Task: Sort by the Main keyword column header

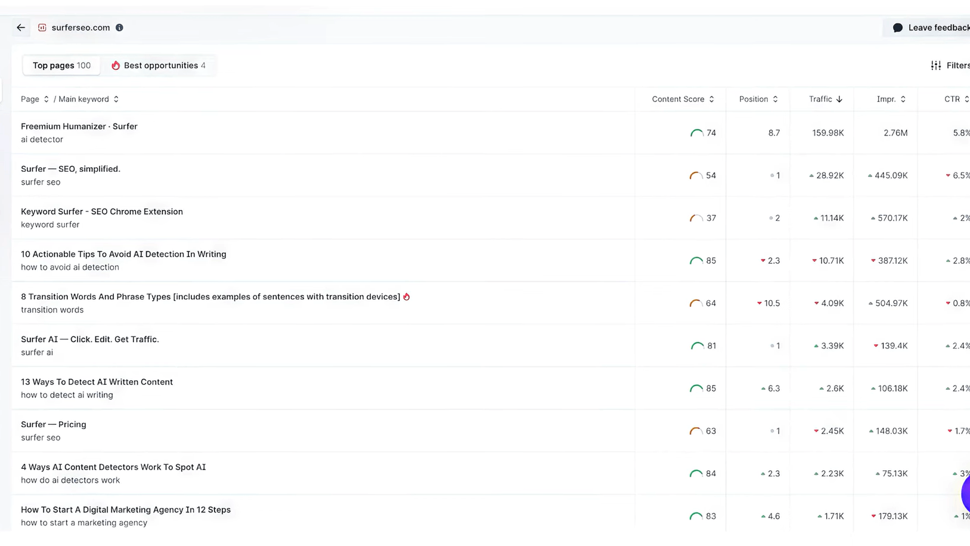Action: tap(88, 99)
